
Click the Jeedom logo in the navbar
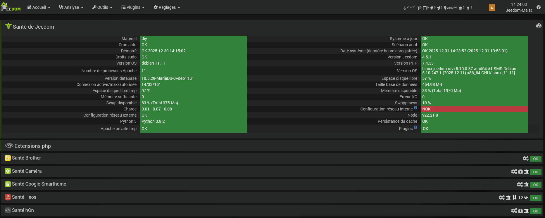point(11,7)
